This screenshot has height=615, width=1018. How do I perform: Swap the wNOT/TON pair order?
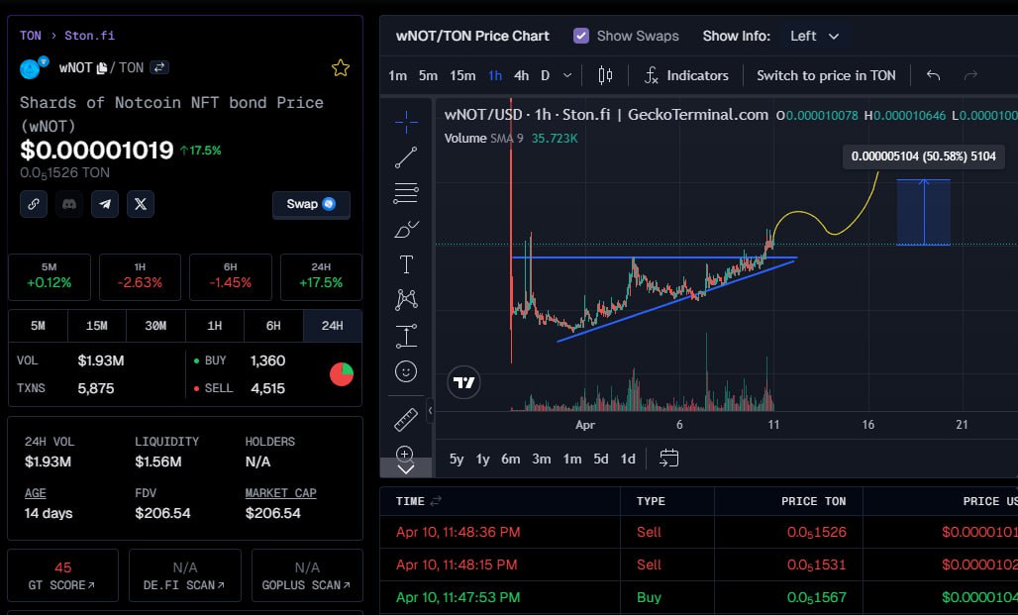[x=159, y=67]
